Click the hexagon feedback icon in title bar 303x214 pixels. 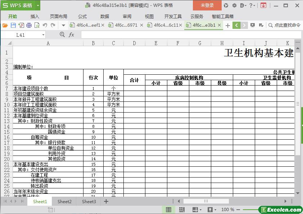coord(234,5)
